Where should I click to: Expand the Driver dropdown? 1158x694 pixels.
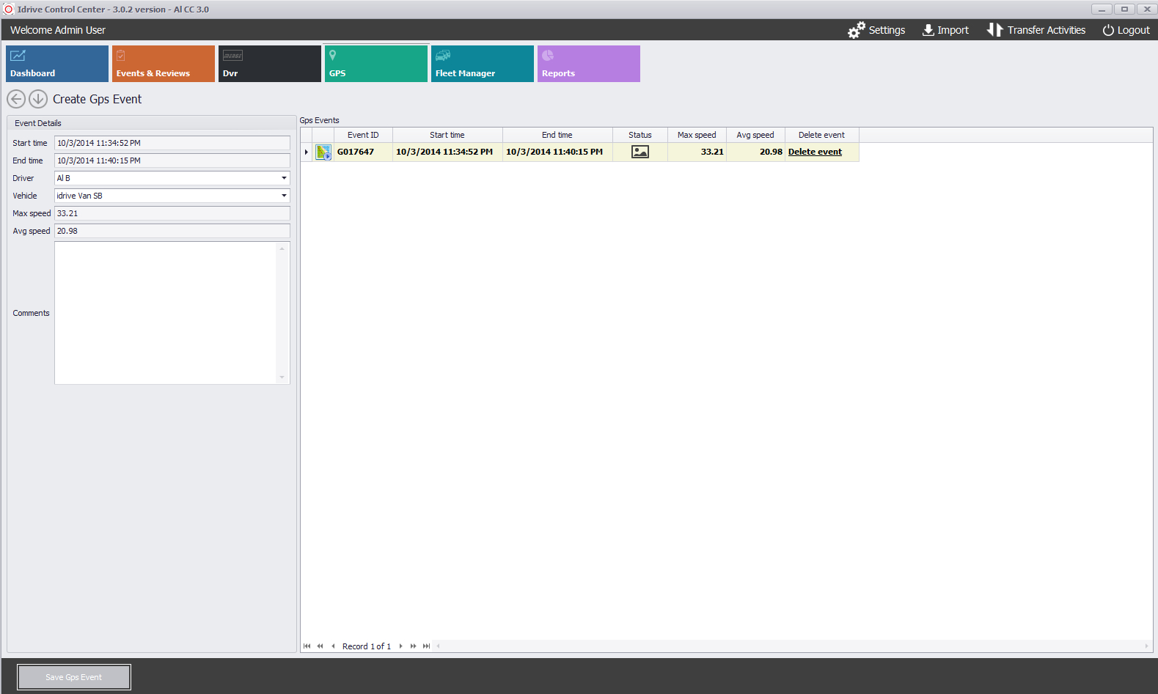click(284, 178)
